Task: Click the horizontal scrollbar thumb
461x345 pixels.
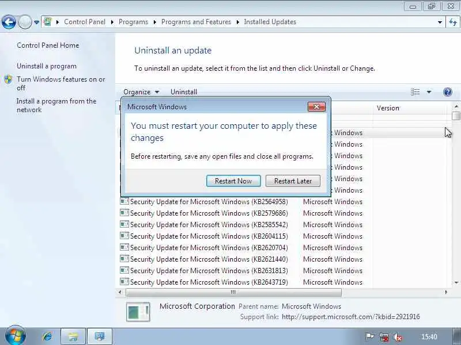Action: coord(233,292)
